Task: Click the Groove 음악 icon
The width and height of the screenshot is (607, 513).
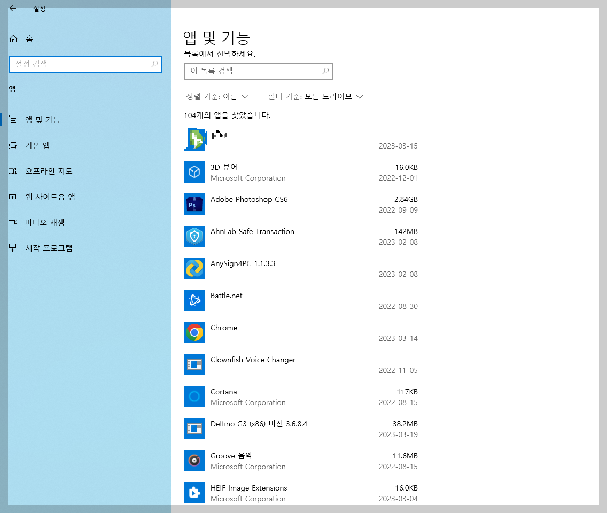Action: point(194,461)
